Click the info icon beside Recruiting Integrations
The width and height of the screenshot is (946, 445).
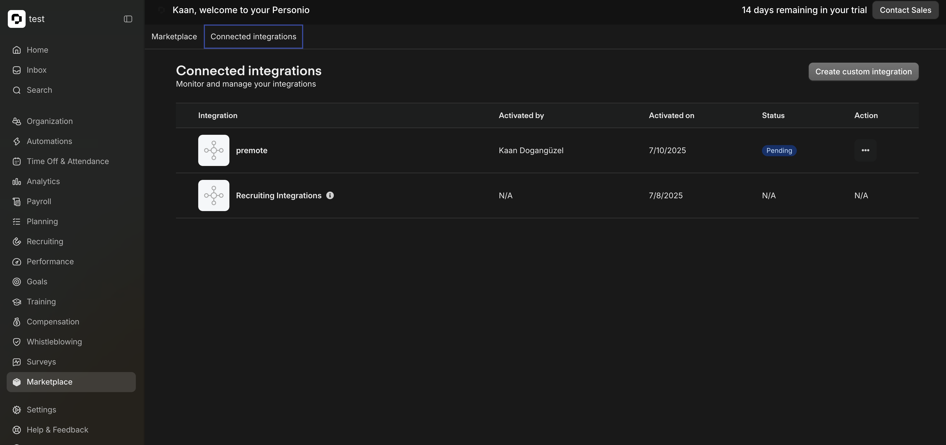(x=330, y=195)
